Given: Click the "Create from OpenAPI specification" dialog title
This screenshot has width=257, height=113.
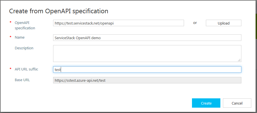Looking at the screenshot, I should click(58, 11).
